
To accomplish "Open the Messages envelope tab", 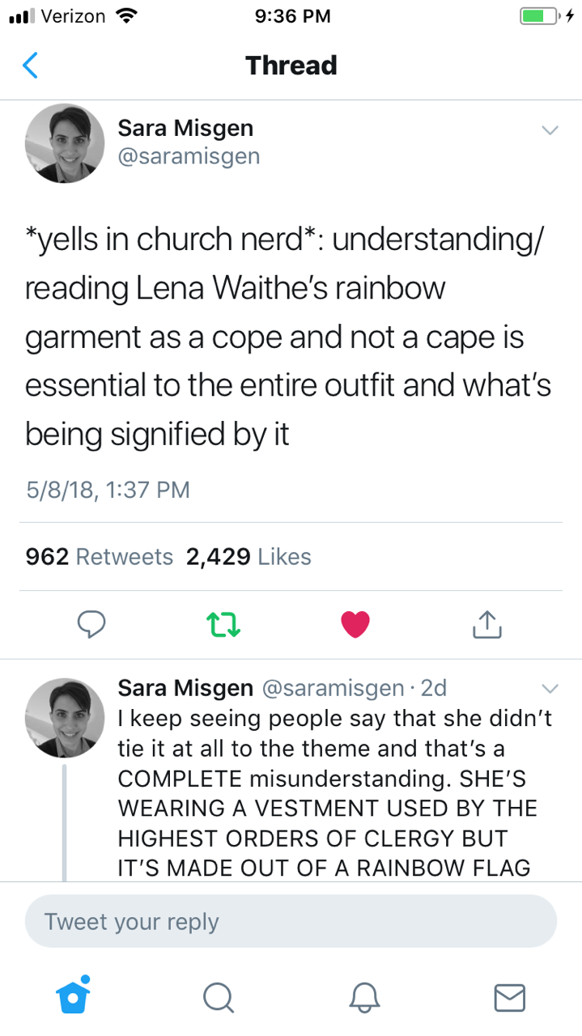I will [x=509, y=997].
